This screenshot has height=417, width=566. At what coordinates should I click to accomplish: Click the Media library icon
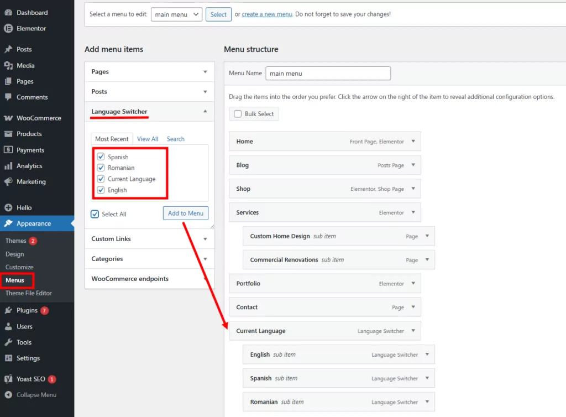pos(8,66)
